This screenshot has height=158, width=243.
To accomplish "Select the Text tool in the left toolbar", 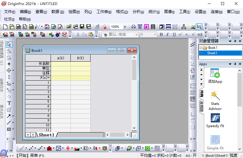I will [x=9, y=103].
